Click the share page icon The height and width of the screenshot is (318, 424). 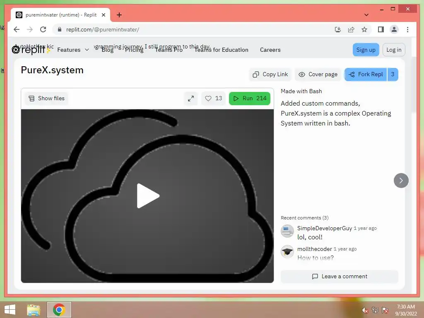[x=351, y=29]
